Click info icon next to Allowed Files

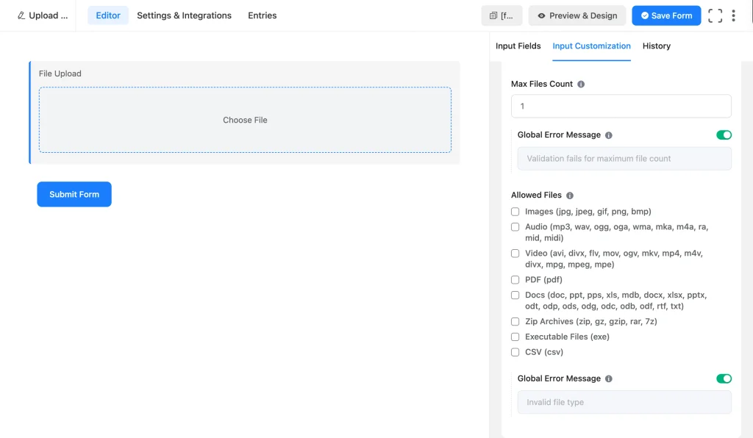coord(570,195)
